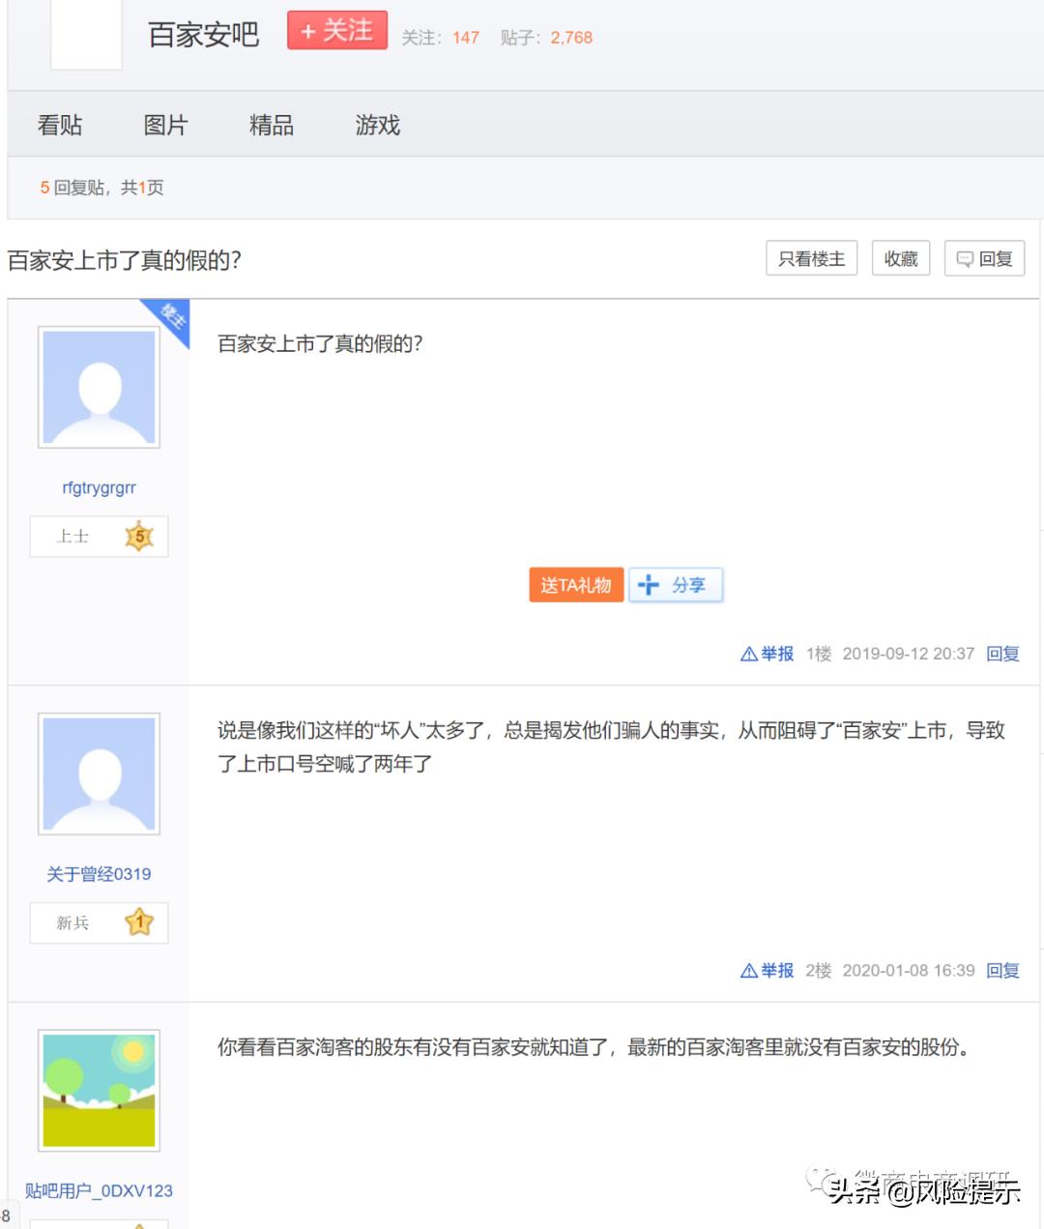Click the 送TA礼物 gift button

[575, 584]
